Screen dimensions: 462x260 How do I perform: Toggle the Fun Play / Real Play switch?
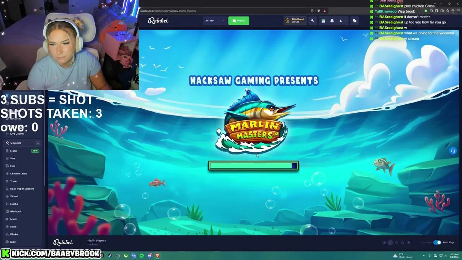[x=437, y=242]
